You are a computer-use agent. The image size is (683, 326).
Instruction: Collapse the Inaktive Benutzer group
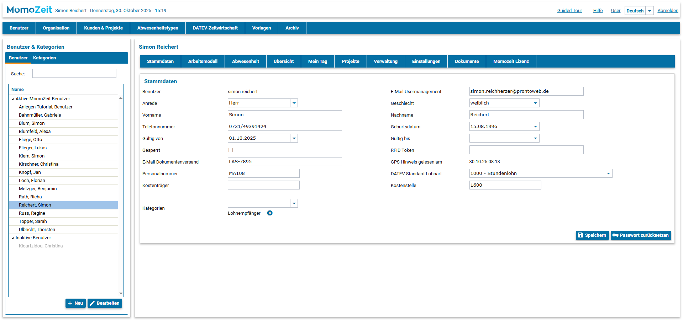[x=13, y=238]
